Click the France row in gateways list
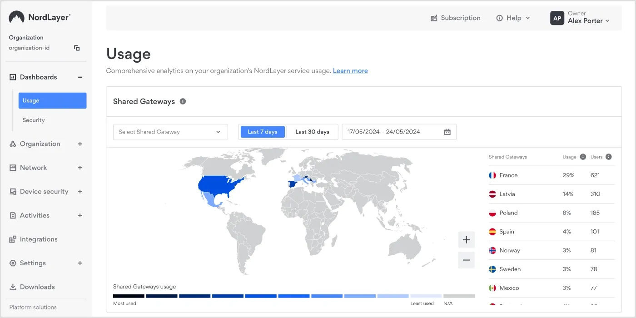Screen dimensions: 636x318 pyautogui.click(x=551, y=175)
